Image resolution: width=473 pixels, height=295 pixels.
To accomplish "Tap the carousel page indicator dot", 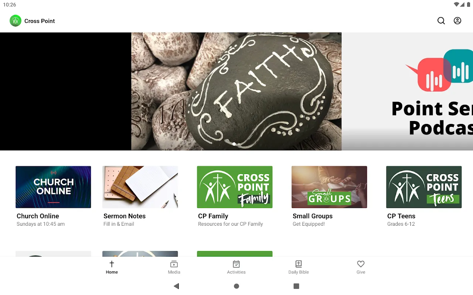I will coord(234,144).
